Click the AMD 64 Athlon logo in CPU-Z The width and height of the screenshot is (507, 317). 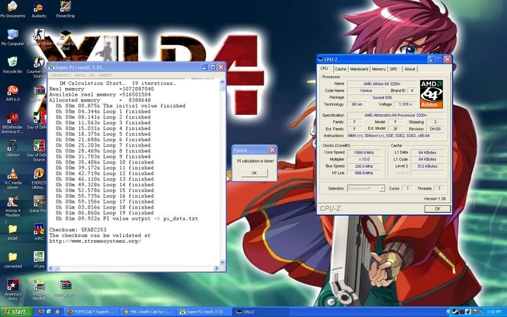(x=432, y=94)
